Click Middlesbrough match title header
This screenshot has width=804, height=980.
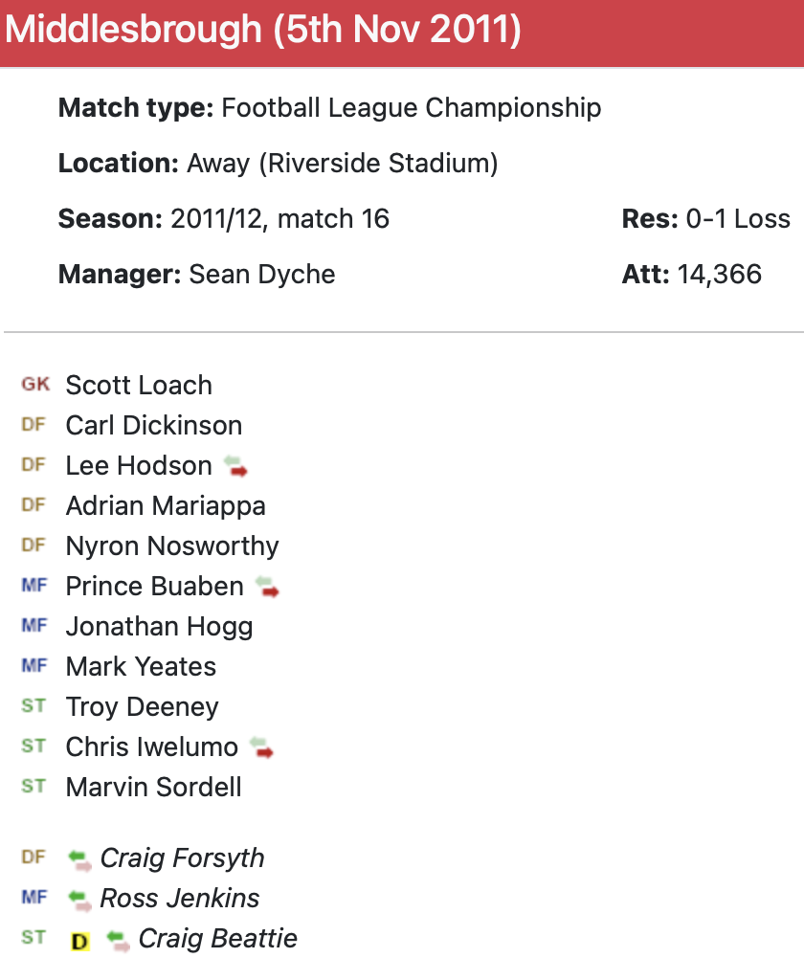click(263, 31)
